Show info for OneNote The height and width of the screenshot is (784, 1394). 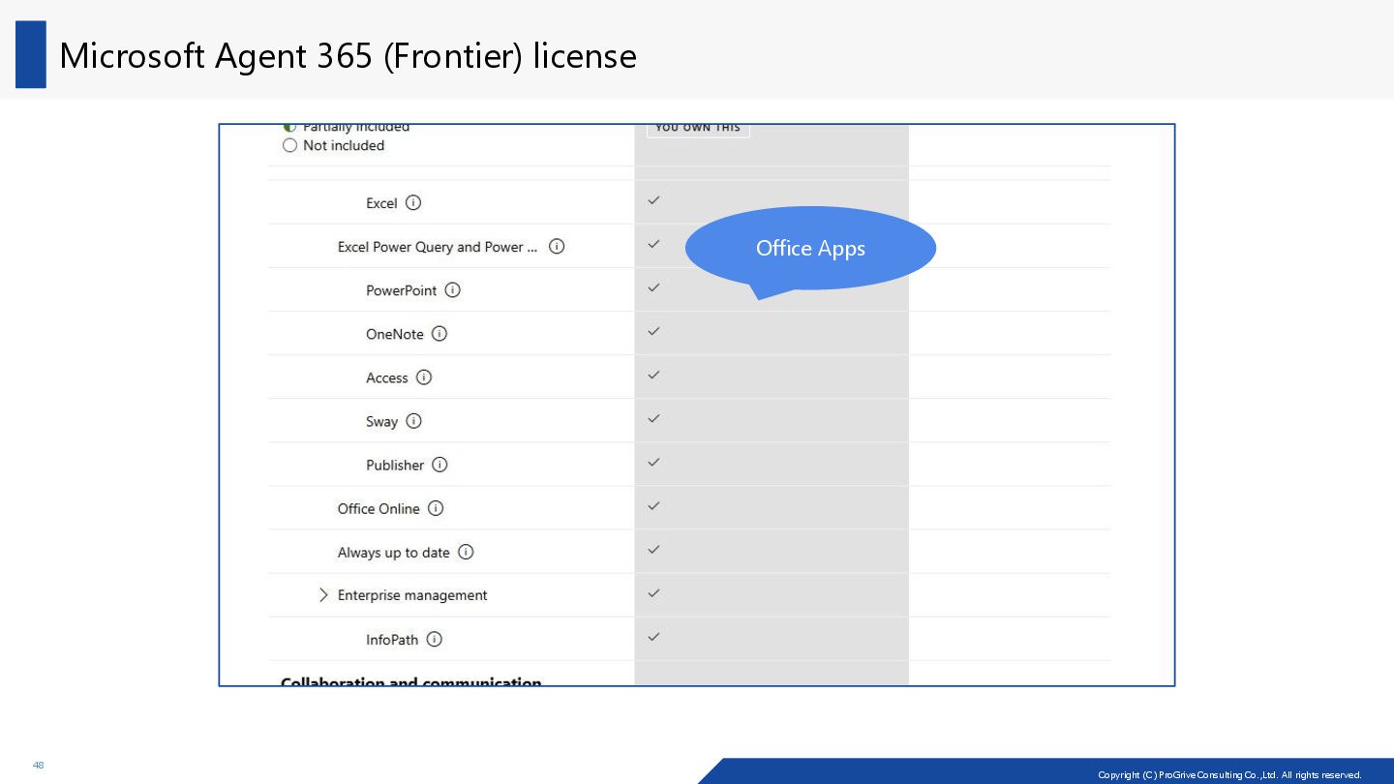coord(439,334)
